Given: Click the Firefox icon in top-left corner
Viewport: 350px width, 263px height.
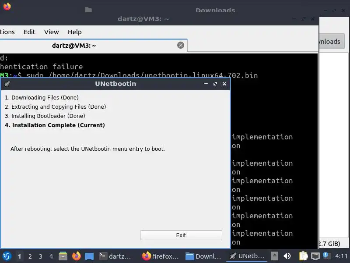Looking at the screenshot, I should 7,7.
